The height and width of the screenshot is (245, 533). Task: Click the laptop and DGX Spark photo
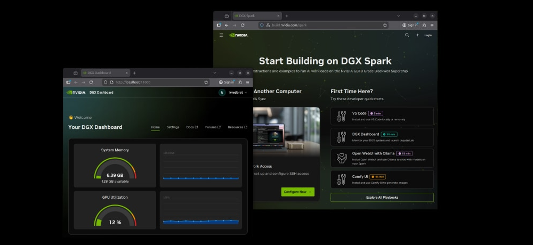286,132
